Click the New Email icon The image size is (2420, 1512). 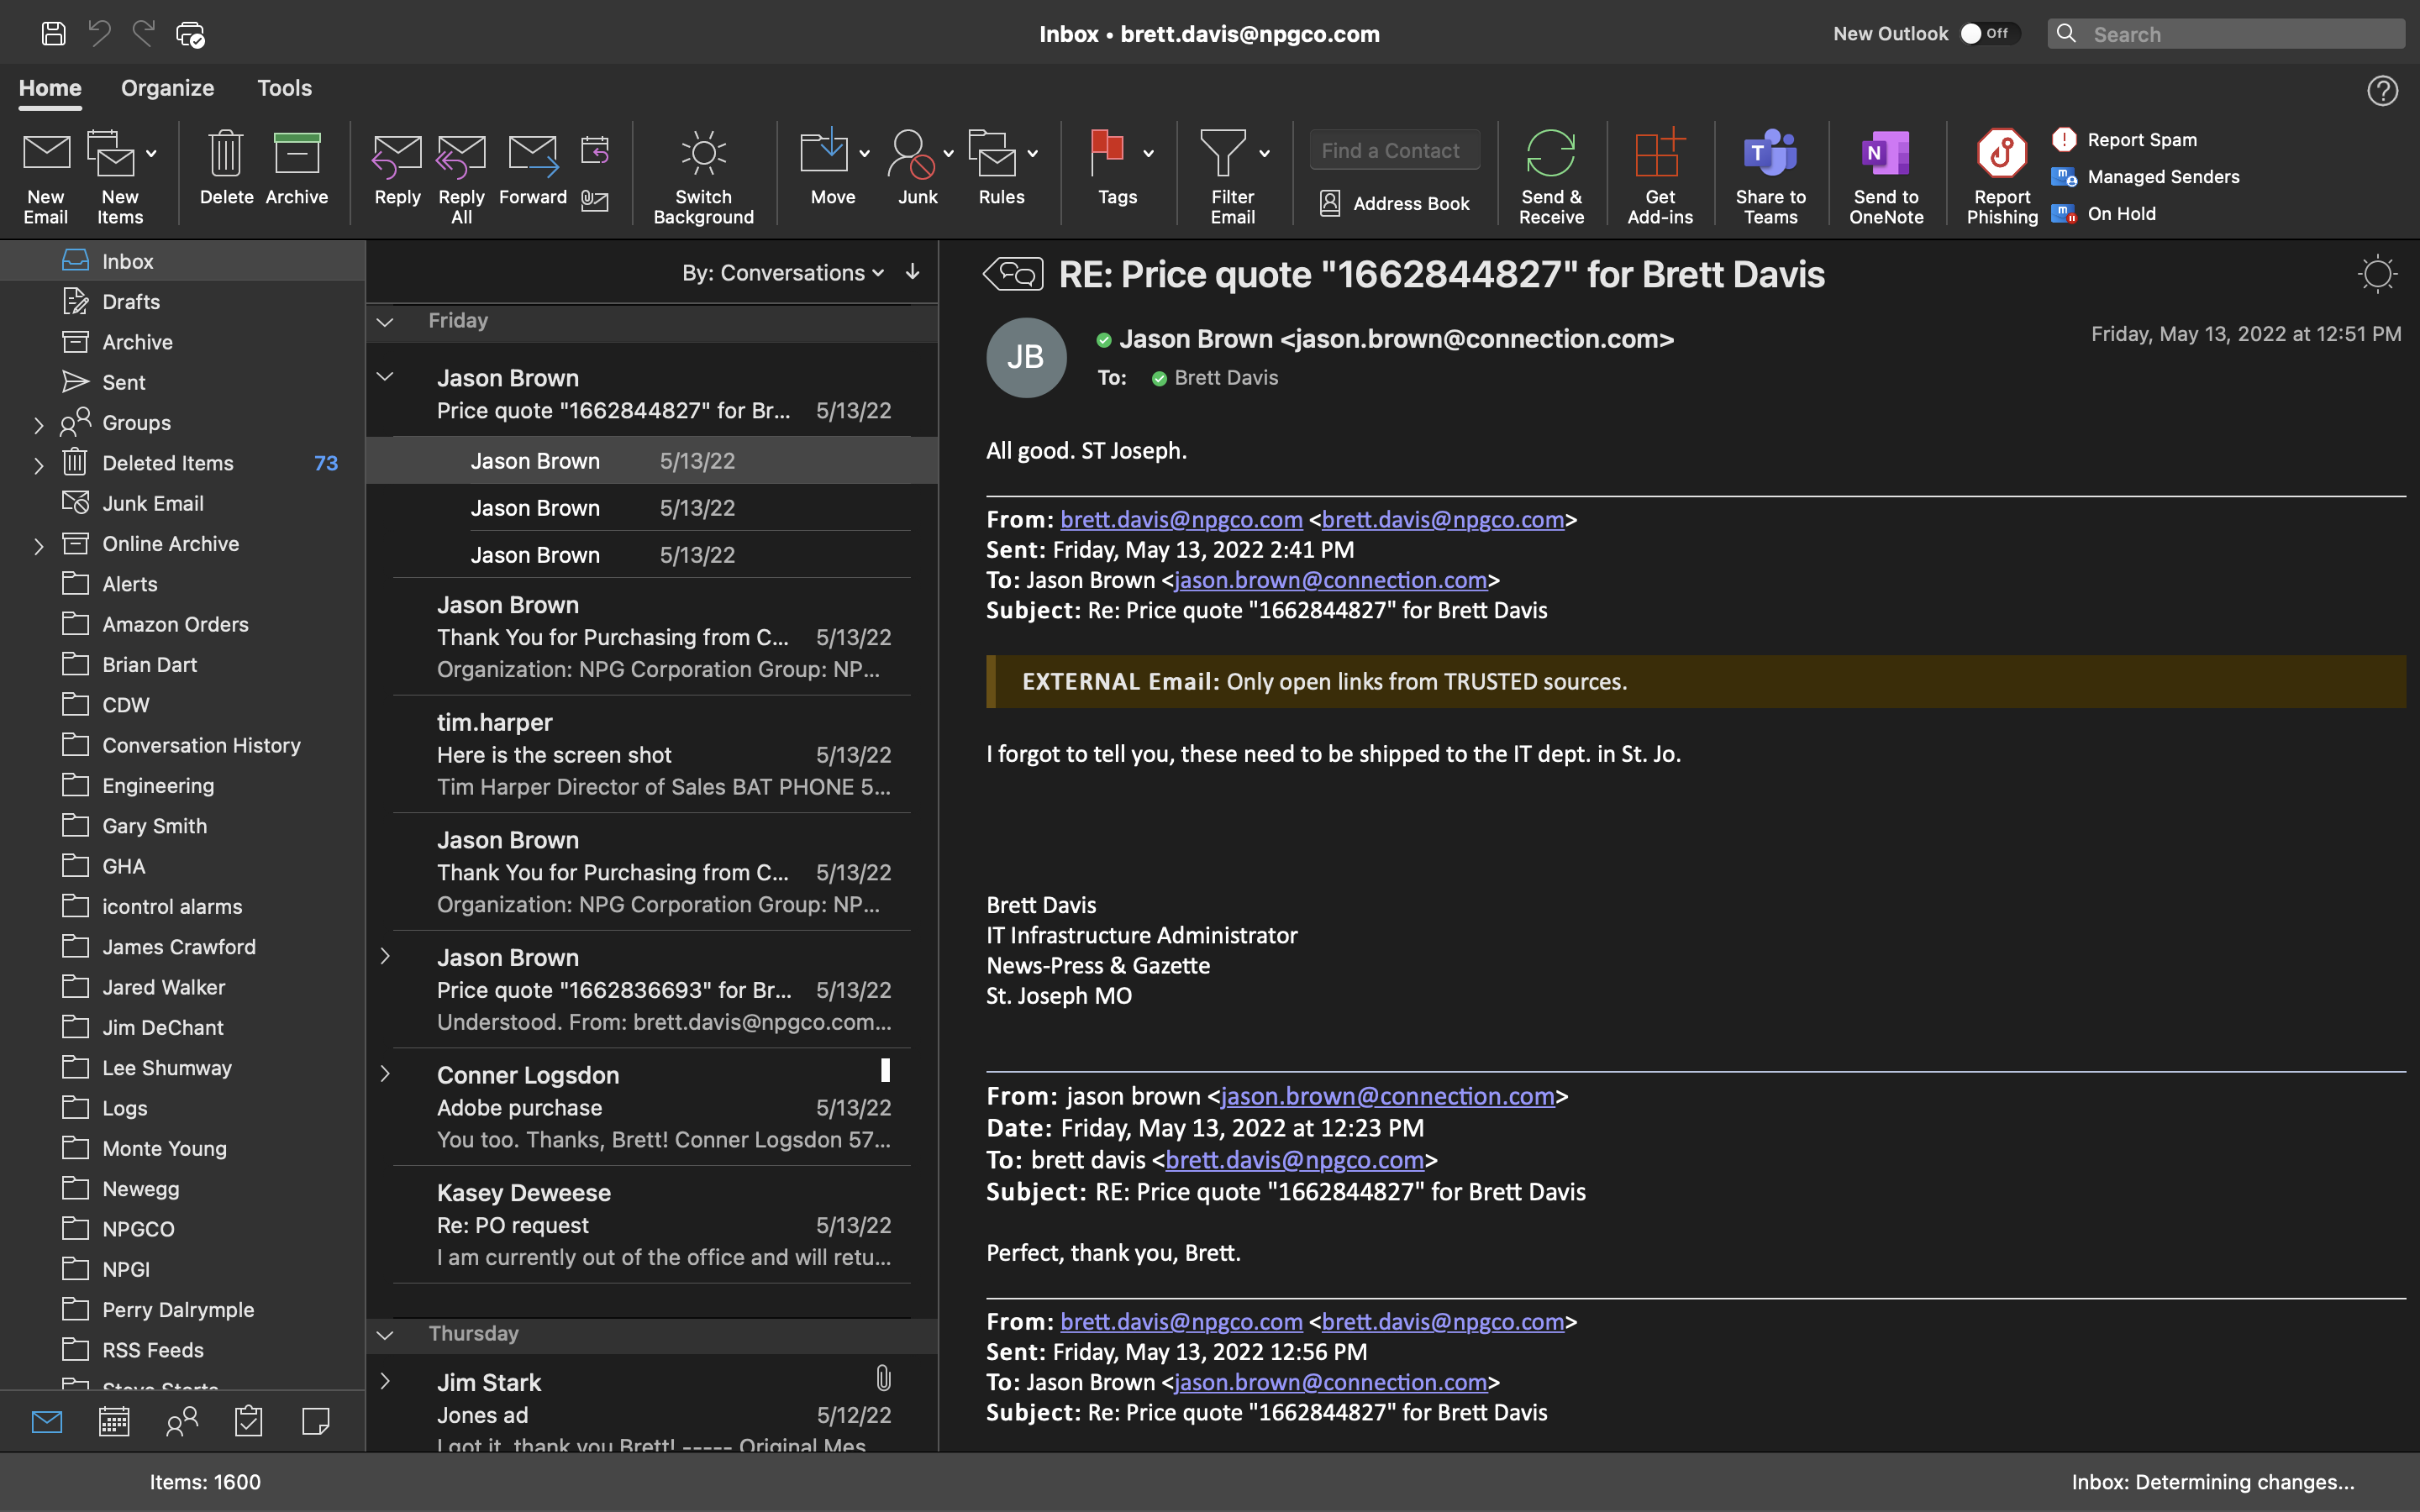(46, 153)
